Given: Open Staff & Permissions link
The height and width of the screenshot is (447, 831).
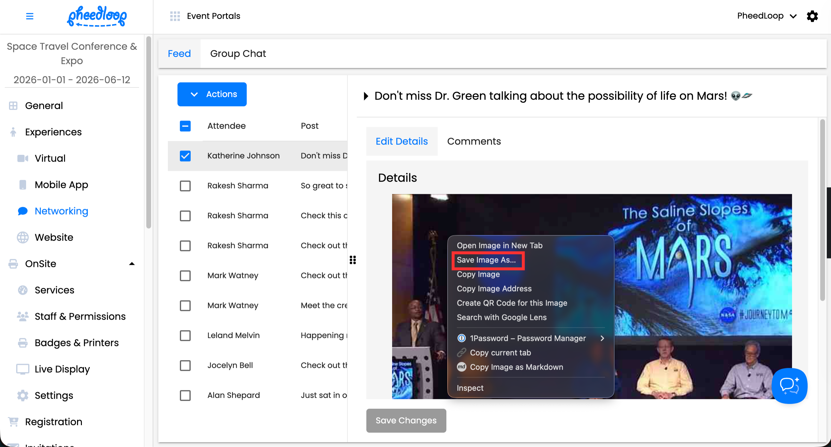Looking at the screenshot, I should point(80,316).
